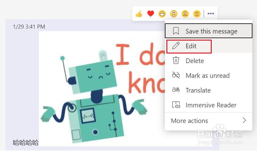Image resolution: width=257 pixels, height=151 pixels.
Task: Select Delete in the message menu
Action: (x=195, y=61)
